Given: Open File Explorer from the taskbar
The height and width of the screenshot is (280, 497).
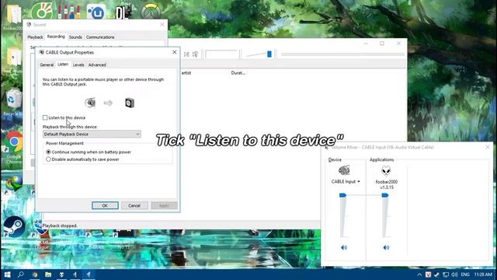Looking at the screenshot, I should coord(48,275).
